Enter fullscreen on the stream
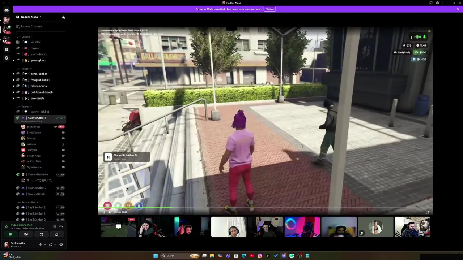Screen dimensions: 463x260 click(x=427, y=212)
